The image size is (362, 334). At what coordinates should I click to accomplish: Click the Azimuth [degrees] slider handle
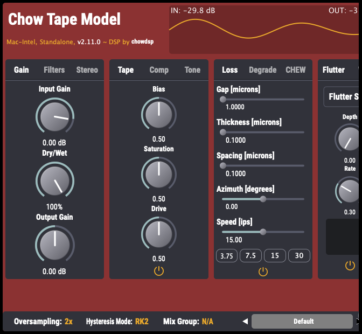tap(263, 199)
